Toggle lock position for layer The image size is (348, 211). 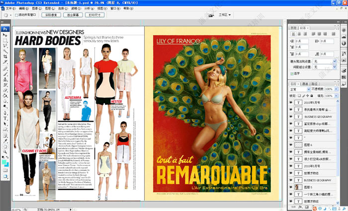pos(307,96)
